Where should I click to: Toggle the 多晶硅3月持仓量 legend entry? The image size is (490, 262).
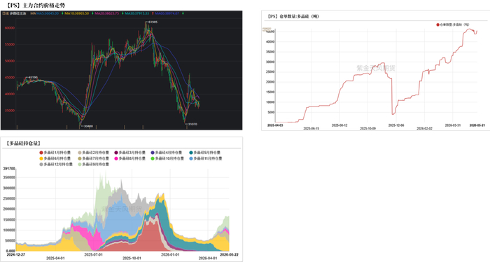pyautogui.click(x=130, y=153)
